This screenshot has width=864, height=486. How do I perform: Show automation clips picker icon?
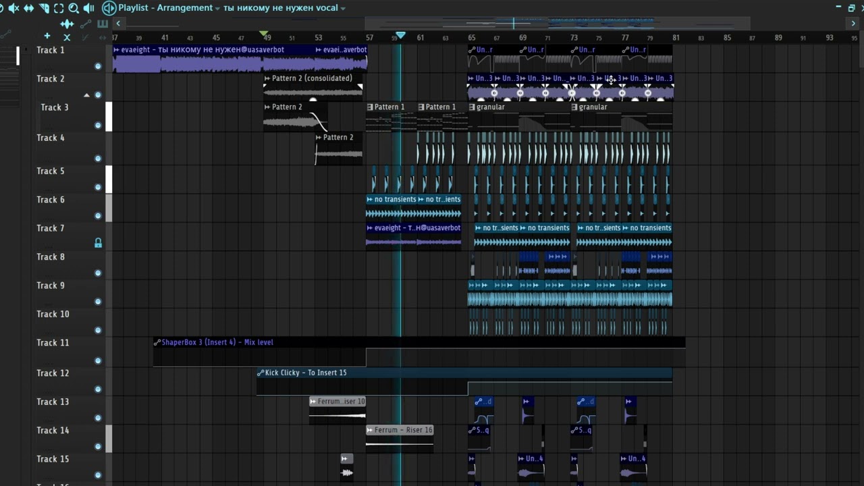tap(86, 24)
